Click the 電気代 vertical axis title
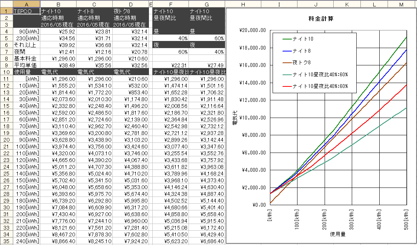Image resolution: width=417 pixels, height=245 pixels. tap(235, 118)
